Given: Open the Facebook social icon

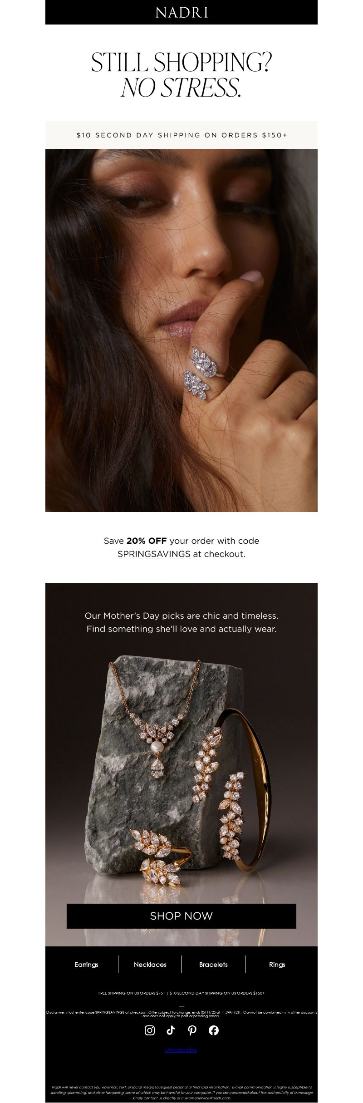Looking at the screenshot, I should [214, 1030].
